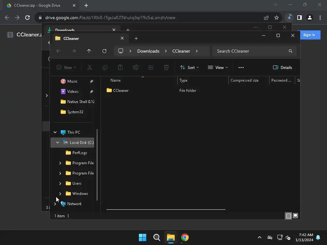
Task: Click the PC monitor icon in address bar
Action: click(120, 51)
